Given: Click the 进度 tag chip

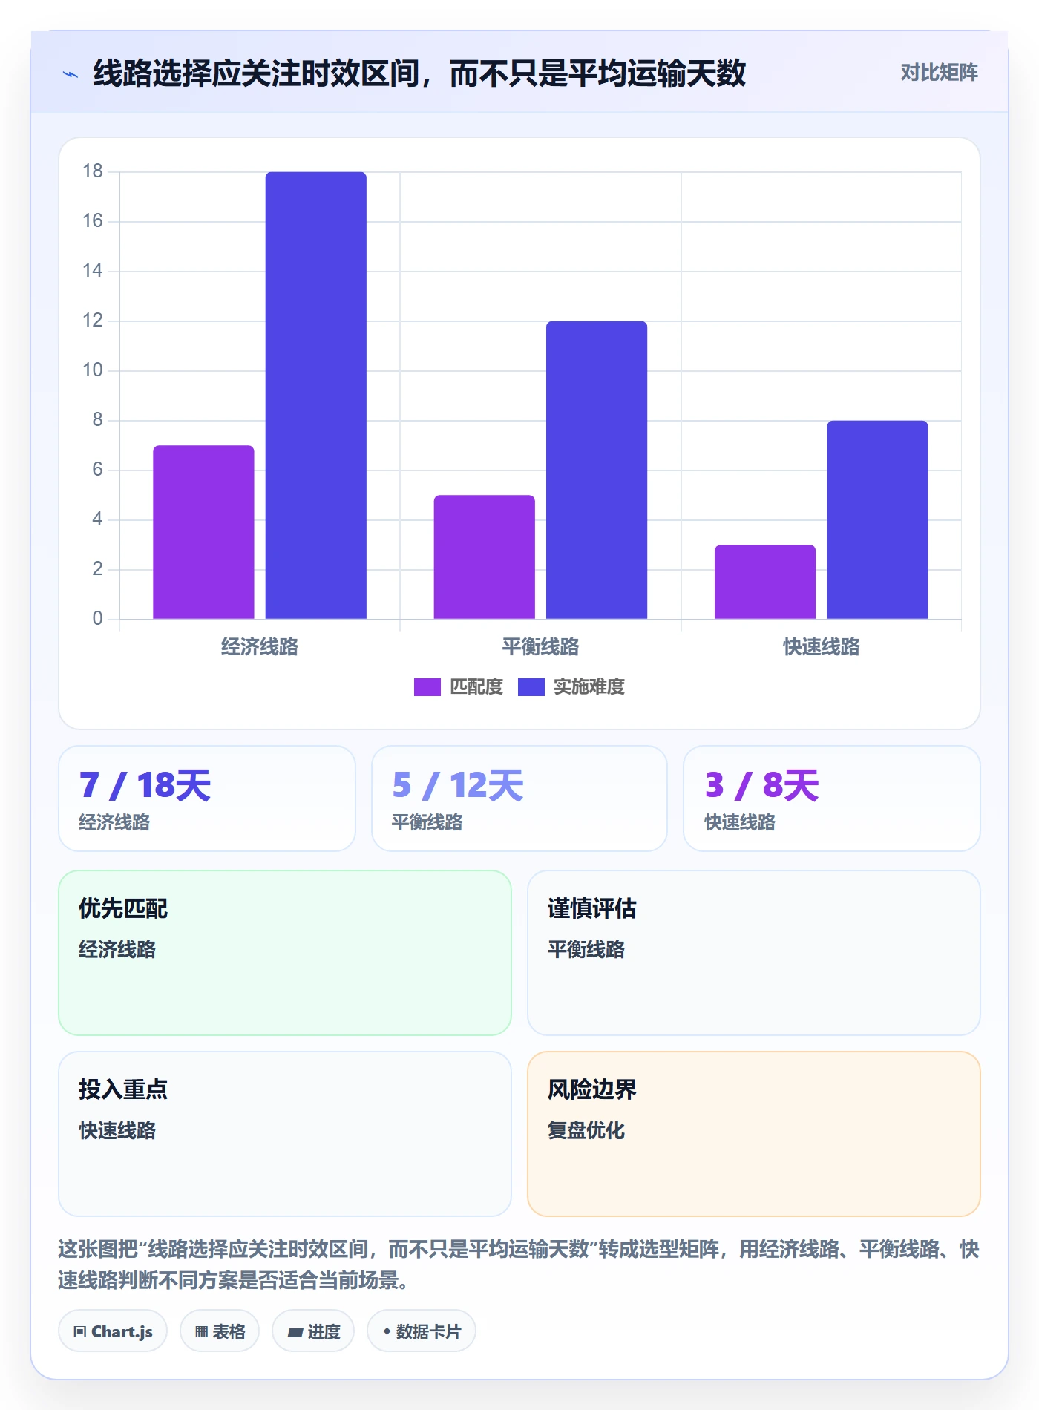Looking at the screenshot, I should [x=313, y=1331].
